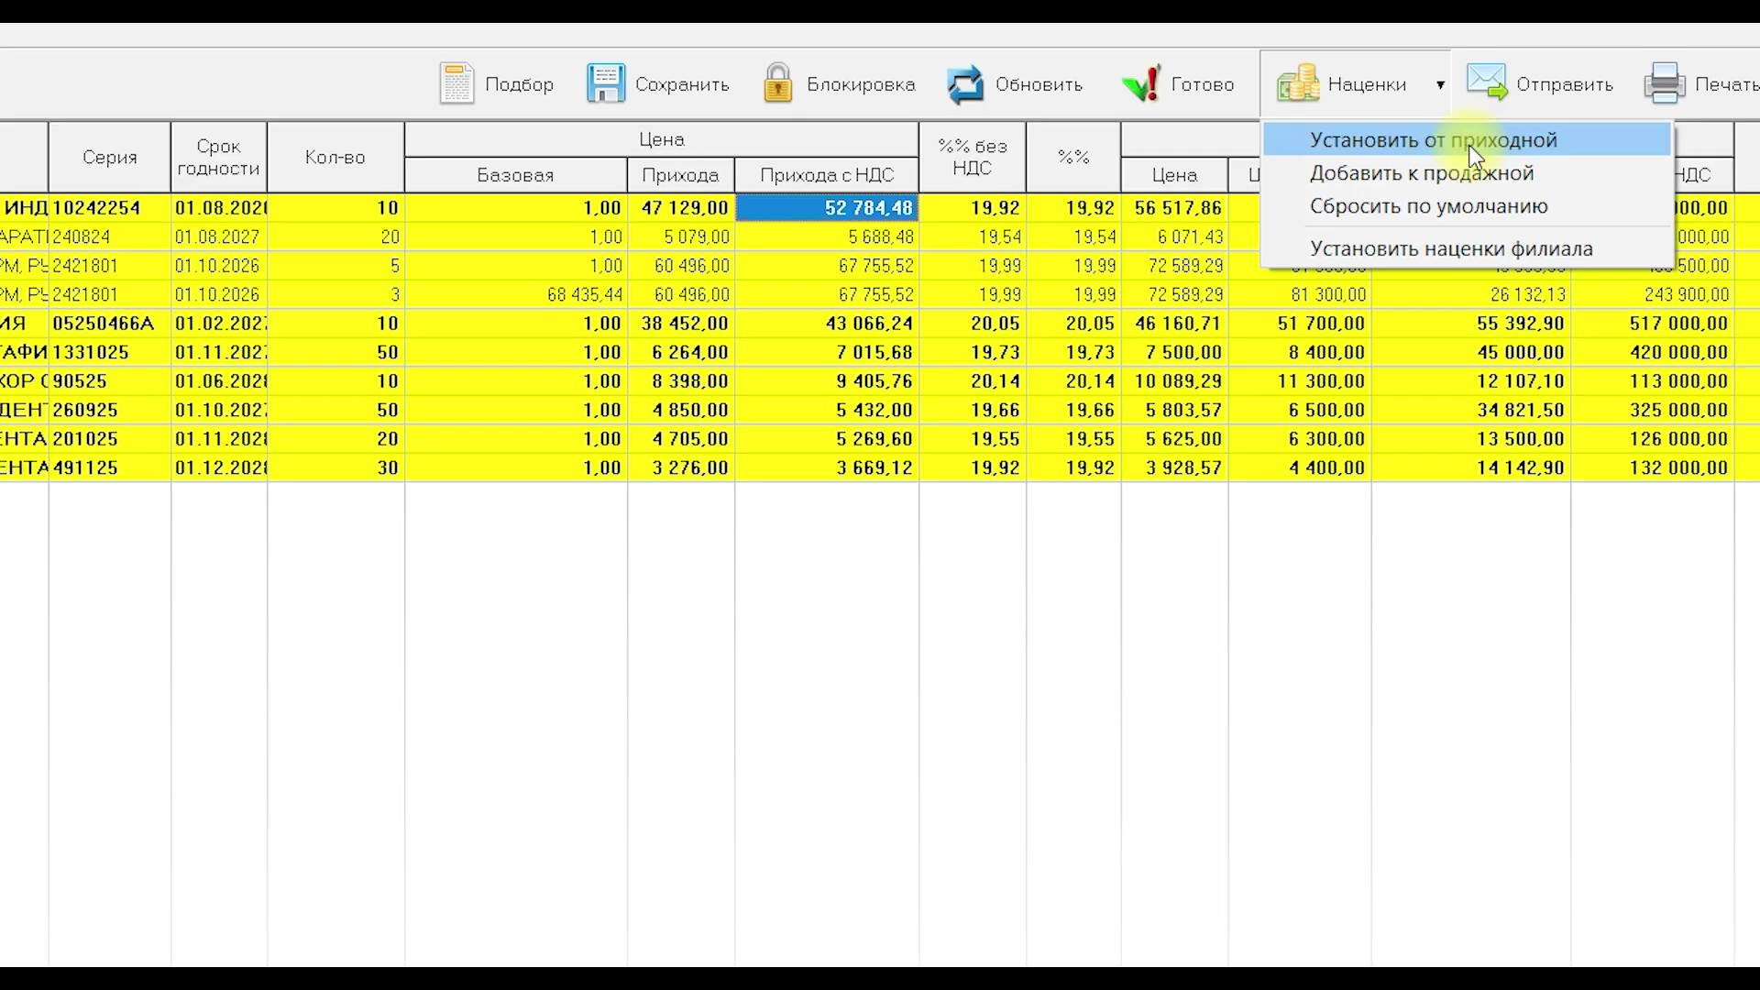Click the Блокировка padlock icon
Image resolution: width=1760 pixels, height=990 pixels.
pos(777,83)
